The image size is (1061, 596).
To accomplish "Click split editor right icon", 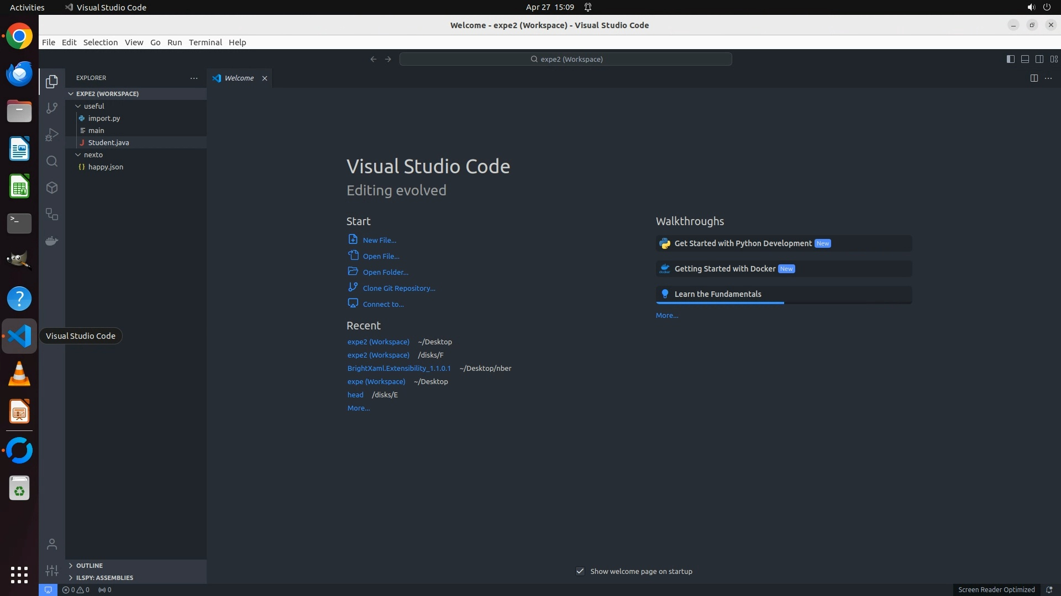I will coord(1034,78).
